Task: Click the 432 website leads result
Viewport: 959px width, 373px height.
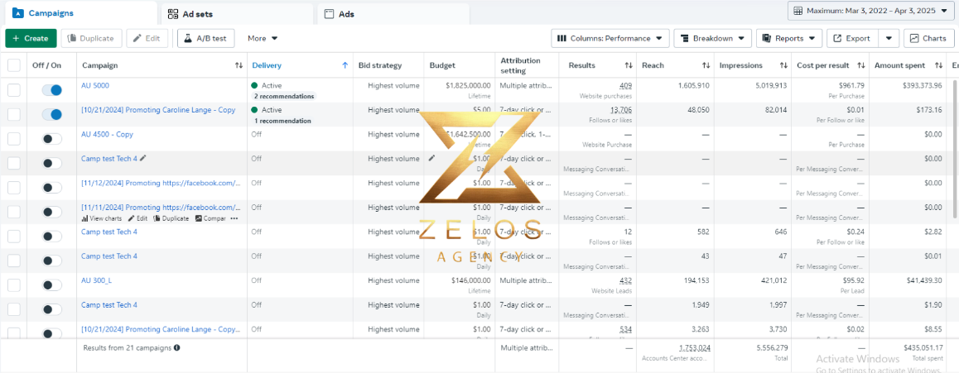Action: click(626, 281)
